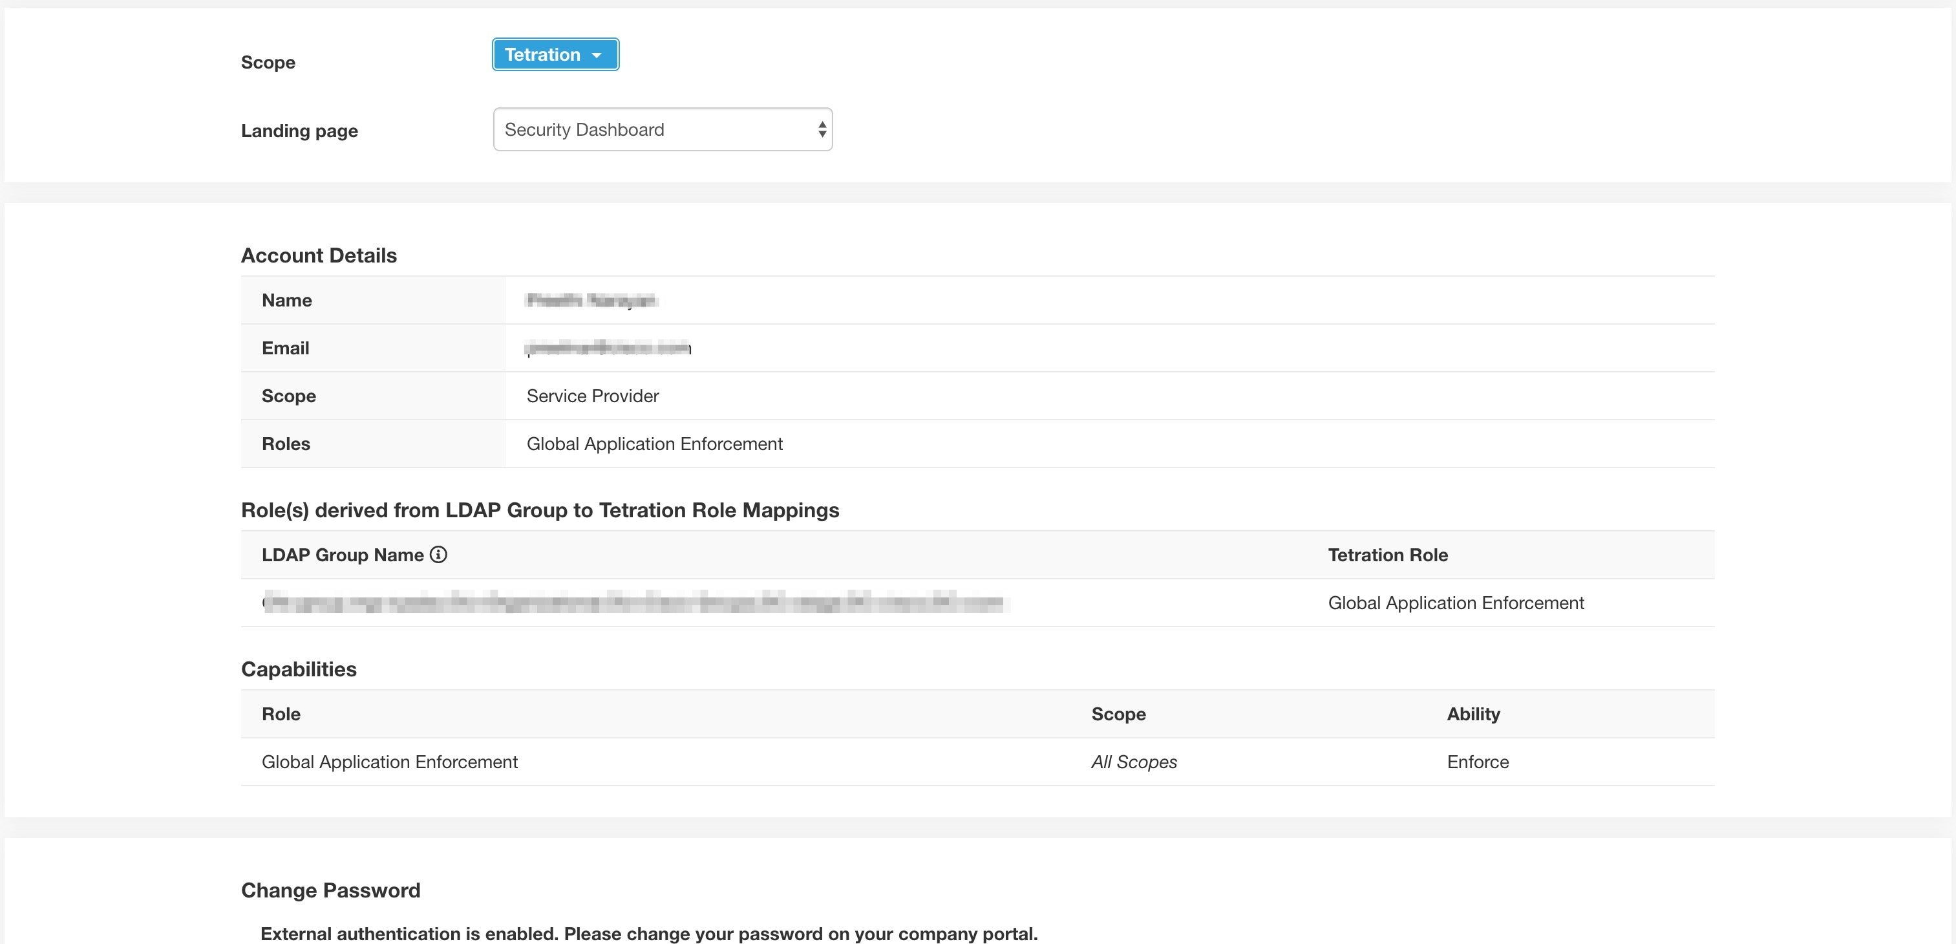Click the info icon next to LDAP Group Name

click(438, 554)
